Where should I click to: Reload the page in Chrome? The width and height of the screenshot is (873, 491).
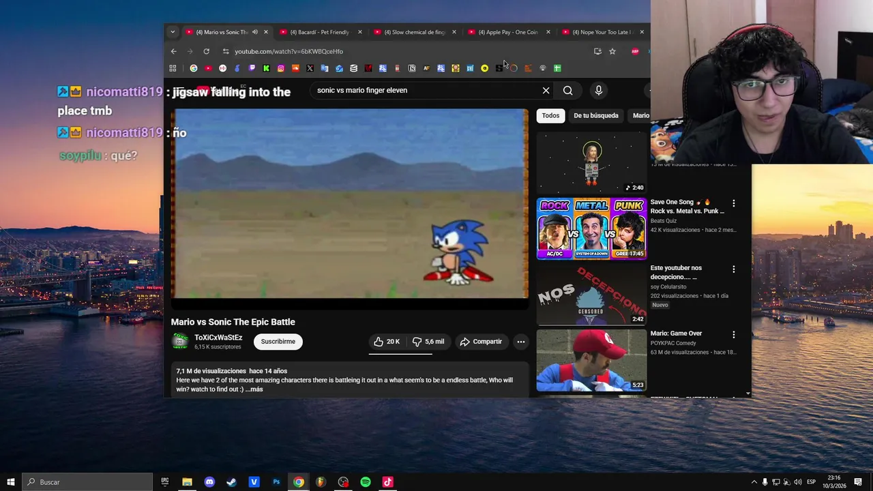pos(206,51)
